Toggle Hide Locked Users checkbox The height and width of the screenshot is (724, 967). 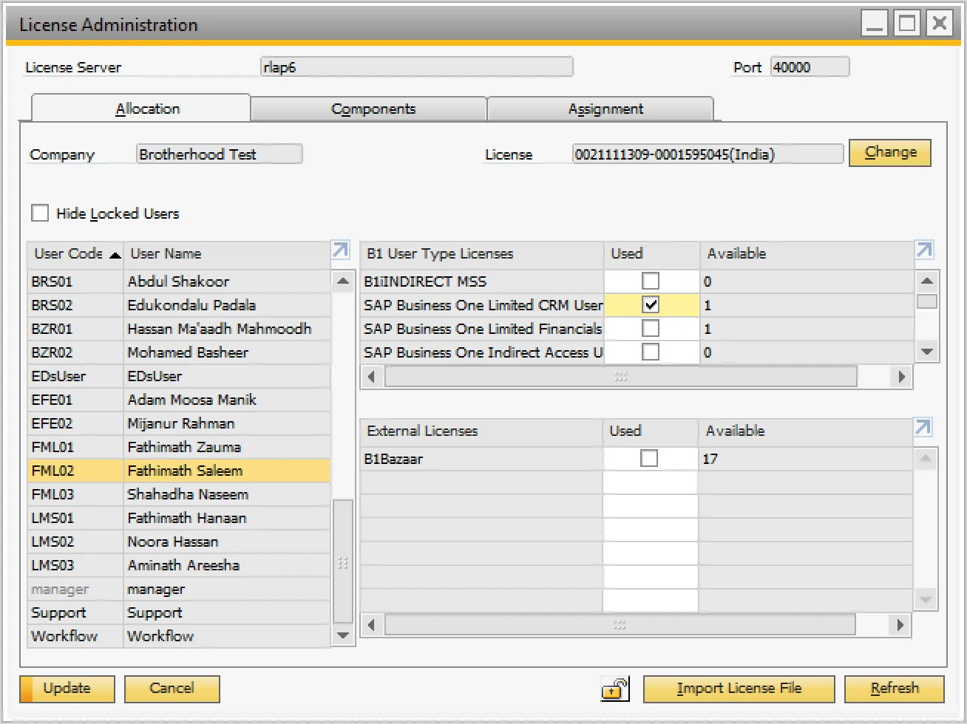40,214
